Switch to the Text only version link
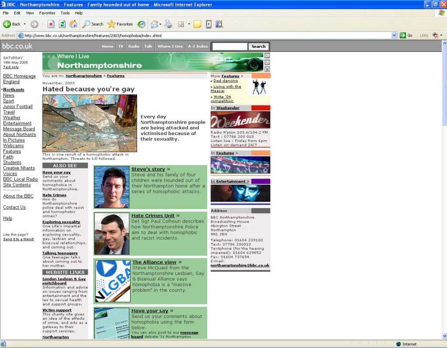This screenshot has width=447, height=348. [x=11, y=67]
